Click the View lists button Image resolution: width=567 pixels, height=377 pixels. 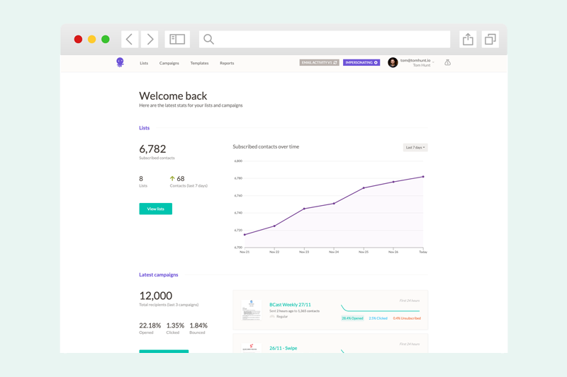click(x=155, y=209)
